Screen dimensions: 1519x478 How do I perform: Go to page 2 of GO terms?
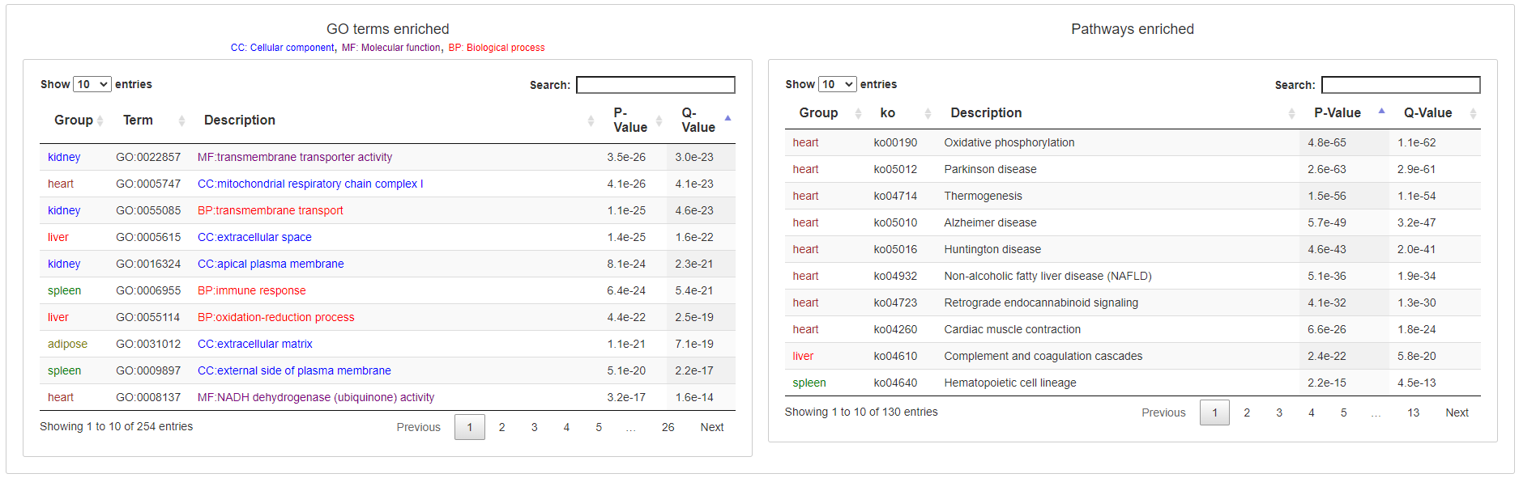click(502, 427)
